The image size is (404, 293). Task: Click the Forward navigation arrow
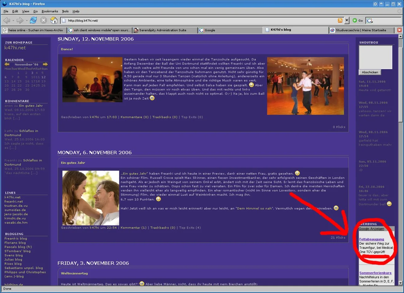[x=20, y=21]
